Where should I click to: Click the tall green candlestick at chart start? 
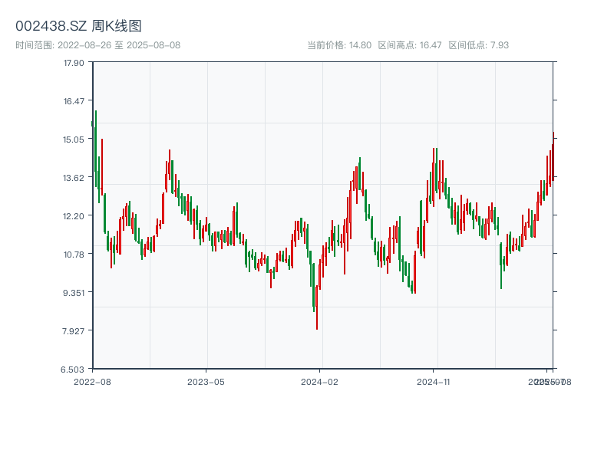(x=95, y=149)
